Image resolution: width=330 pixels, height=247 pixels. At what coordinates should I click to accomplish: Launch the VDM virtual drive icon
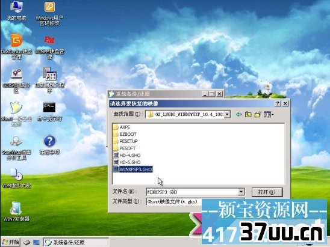pos(16,178)
